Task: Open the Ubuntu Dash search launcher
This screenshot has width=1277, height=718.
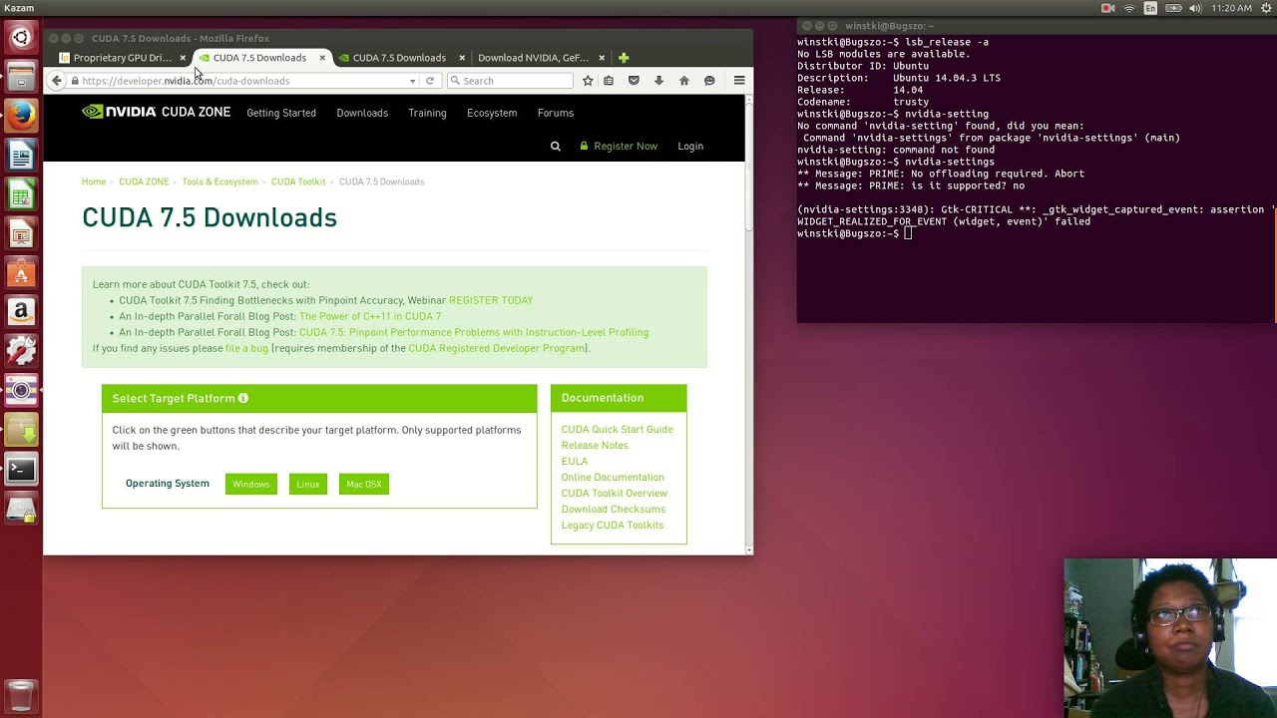Action: (x=21, y=39)
